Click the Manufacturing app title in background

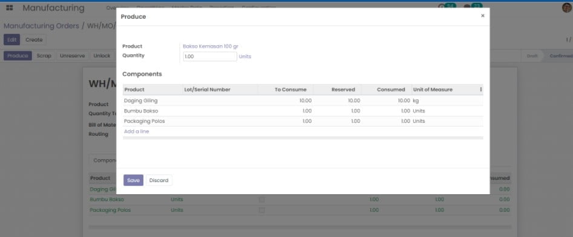point(53,8)
